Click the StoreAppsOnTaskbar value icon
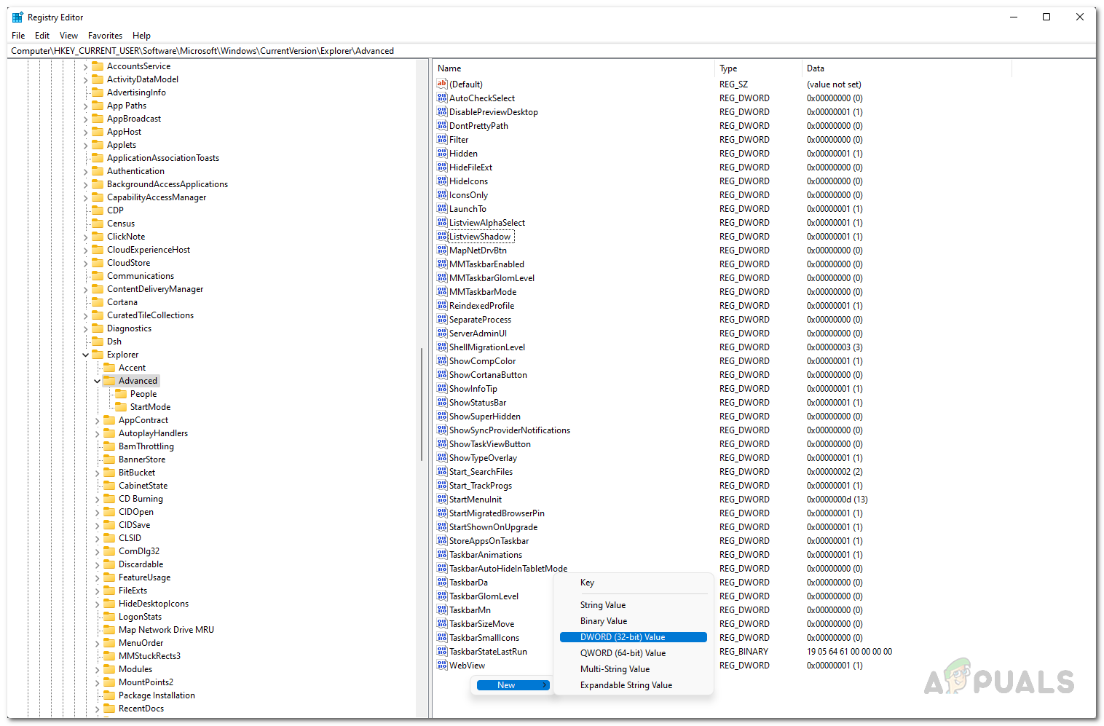This screenshot has height=726, width=1104. click(x=441, y=540)
